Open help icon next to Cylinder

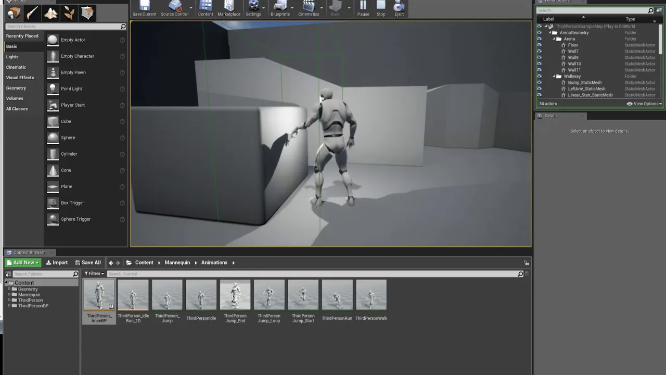(122, 154)
